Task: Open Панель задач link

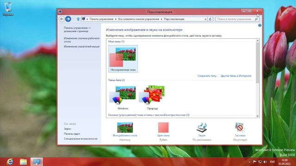Action: pos(72,134)
